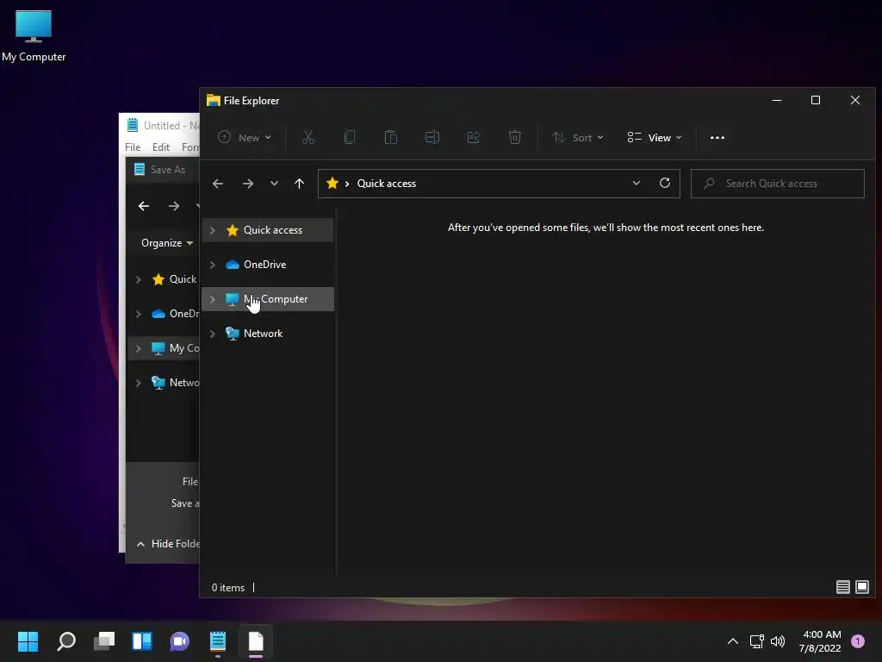
Task: Switch to details view in status bar
Action: pos(842,587)
